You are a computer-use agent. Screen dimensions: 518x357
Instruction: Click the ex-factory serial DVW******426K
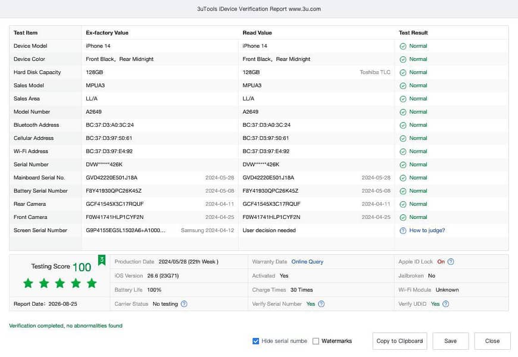tap(104, 164)
